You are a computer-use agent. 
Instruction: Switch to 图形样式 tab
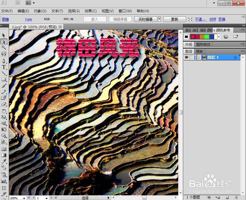[203, 45]
